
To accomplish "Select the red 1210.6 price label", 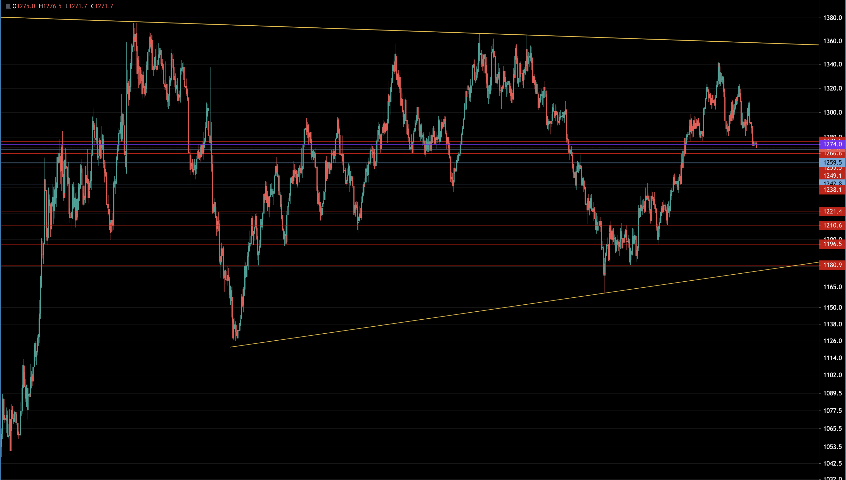I will point(832,226).
